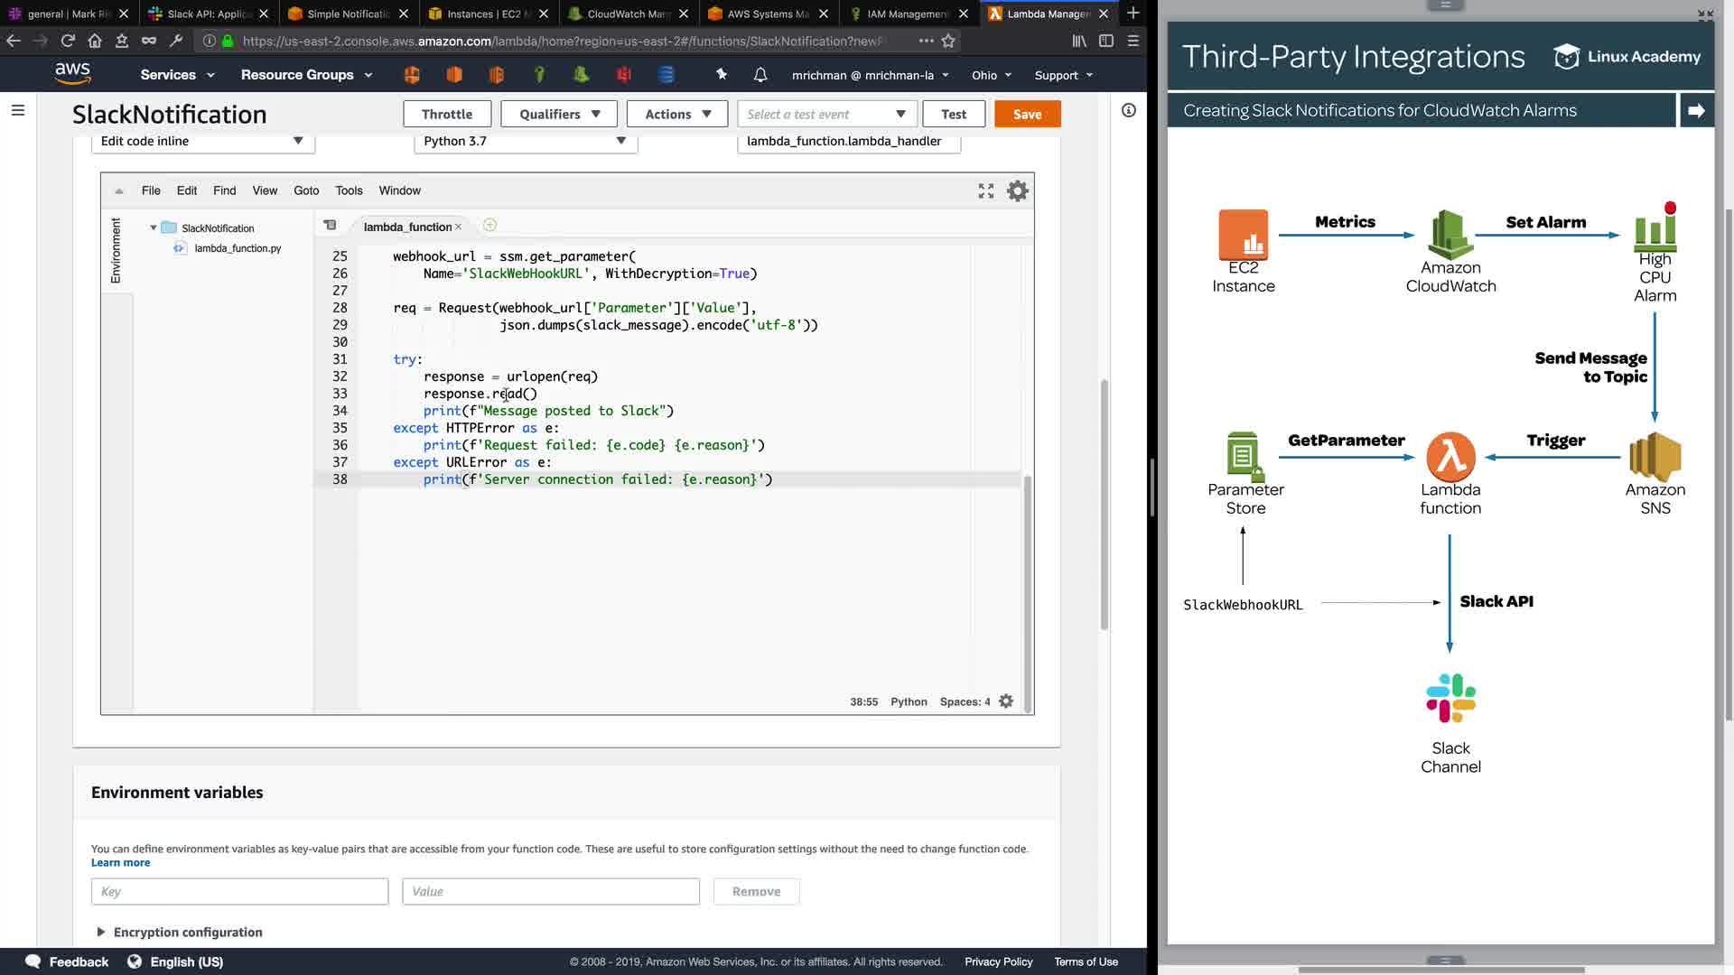Image resolution: width=1734 pixels, height=975 pixels.
Task: Click the editor settings gear icon
Action: 1017,190
